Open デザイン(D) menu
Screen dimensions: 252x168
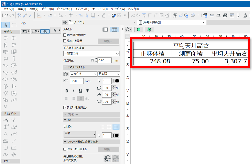[x=48, y=9]
